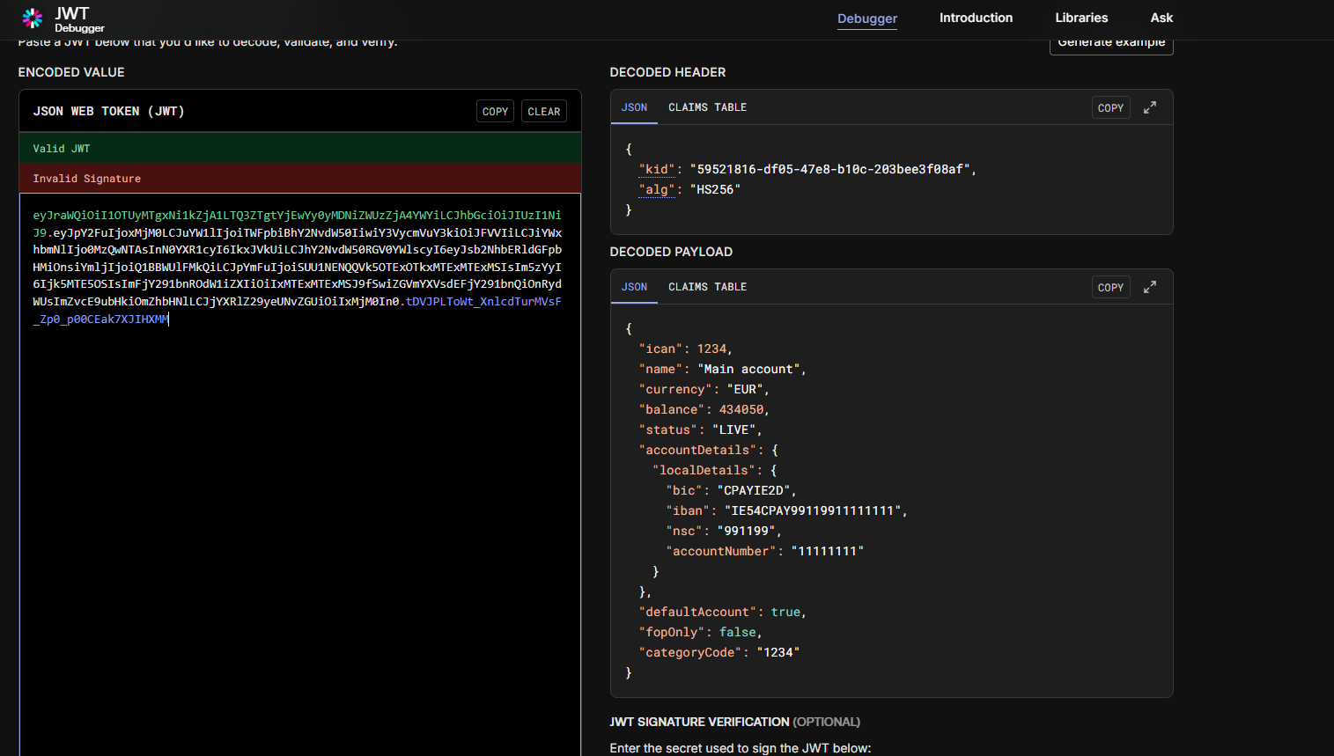Click the nsc value "991199"
1334x756 pixels.
click(747, 531)
